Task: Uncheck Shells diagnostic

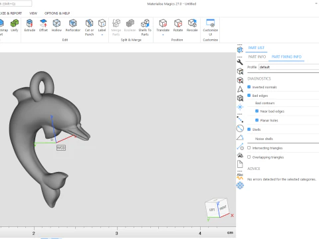Action: pos(249,129)
